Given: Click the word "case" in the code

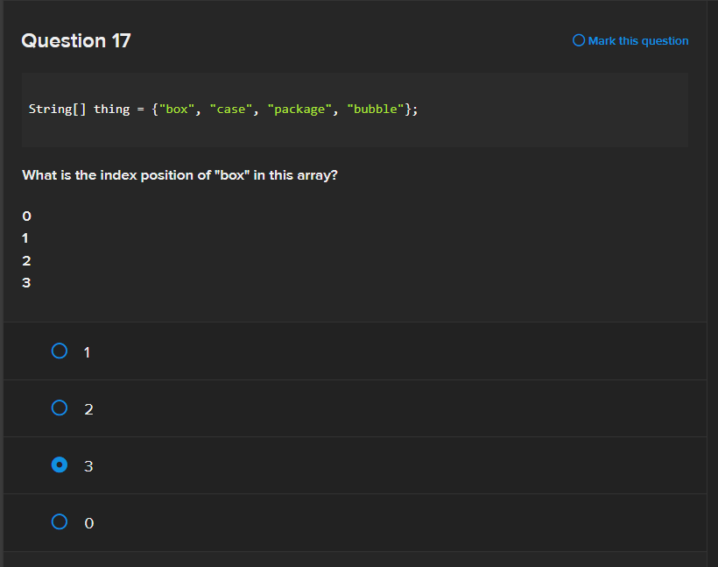Looking at the screenshot, I should [x=231, y=109].
